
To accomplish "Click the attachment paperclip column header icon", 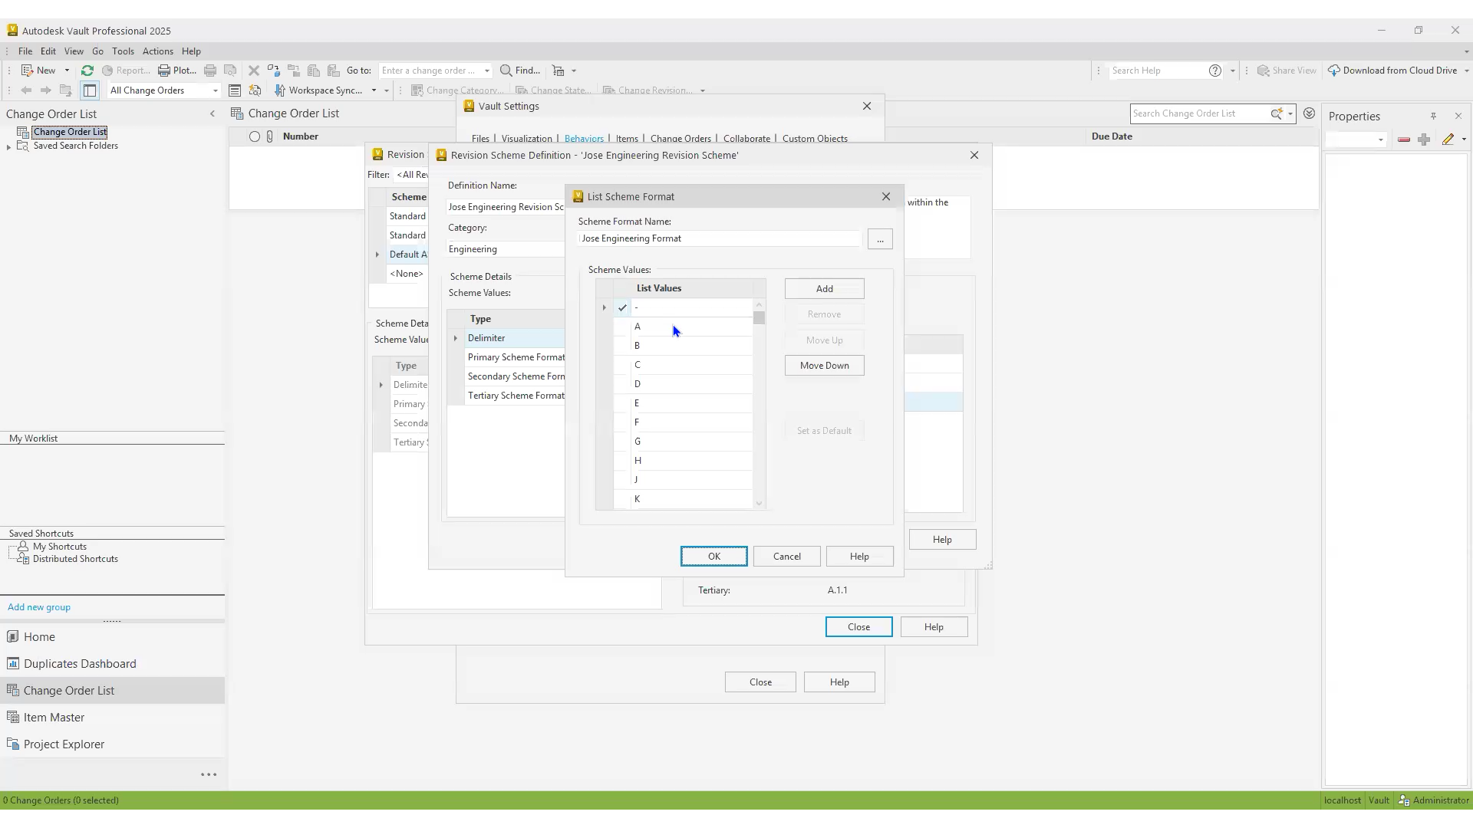I will pyautogui.click(x=270, y=136).
